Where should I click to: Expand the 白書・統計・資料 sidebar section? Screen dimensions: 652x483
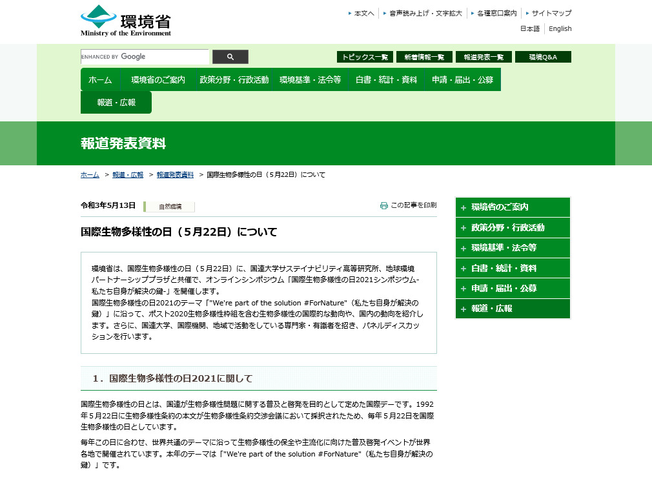tap(512, 268)
